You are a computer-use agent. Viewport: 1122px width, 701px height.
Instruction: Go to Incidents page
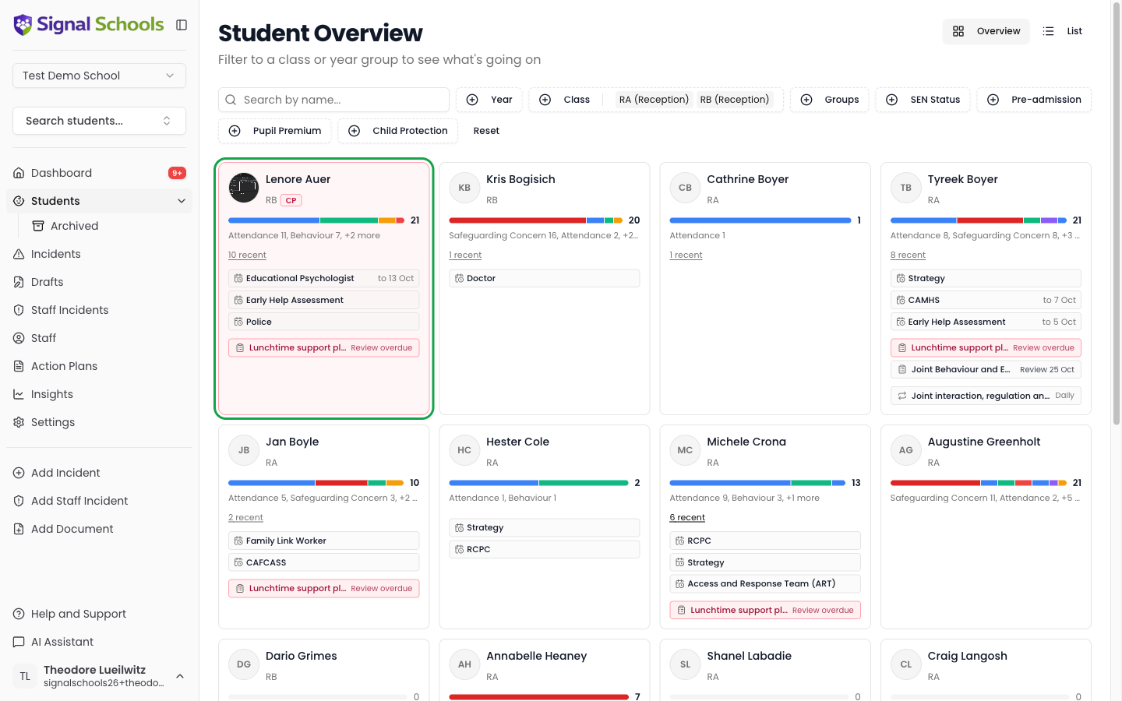click(99, 254)
